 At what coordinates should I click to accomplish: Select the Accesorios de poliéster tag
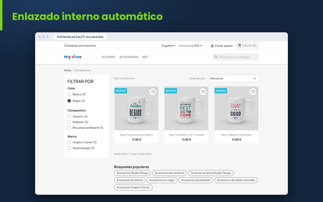[196, 180]
